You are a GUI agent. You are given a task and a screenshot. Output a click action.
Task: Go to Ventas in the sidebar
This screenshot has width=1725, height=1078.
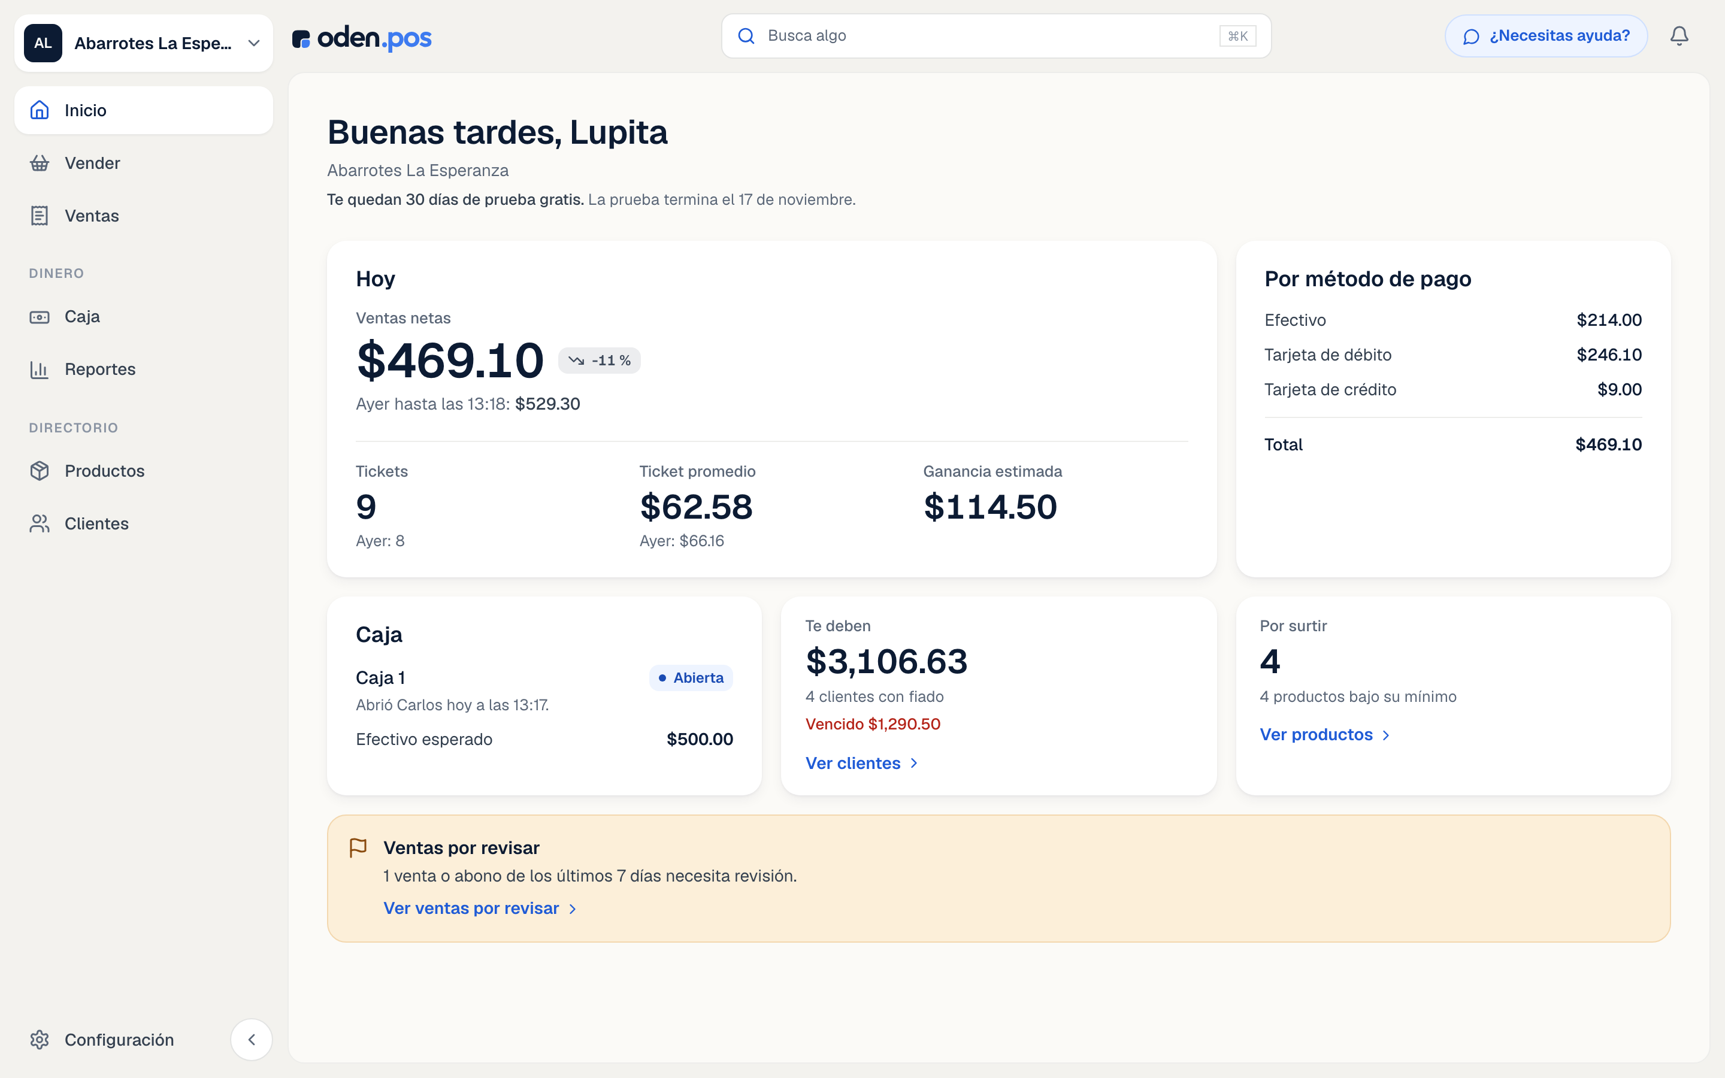pyautogui.click(x=143, y=216)
